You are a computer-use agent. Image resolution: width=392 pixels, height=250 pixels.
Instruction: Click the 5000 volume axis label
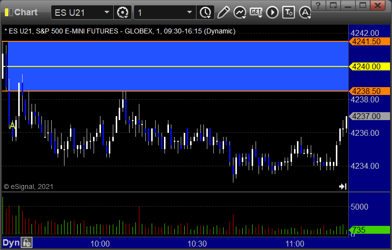[359, 207]
